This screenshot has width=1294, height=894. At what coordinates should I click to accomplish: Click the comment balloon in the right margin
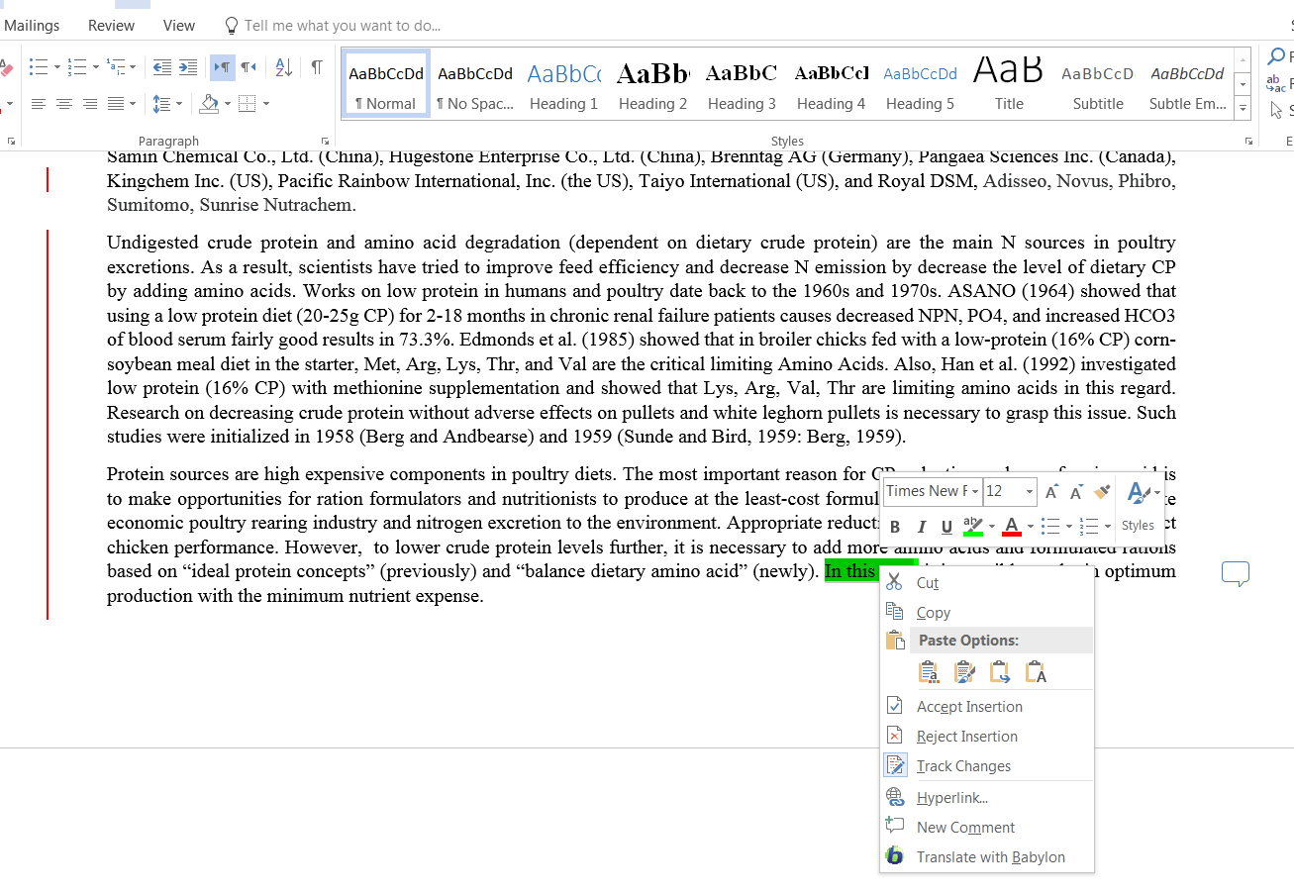click(1236, 573)
